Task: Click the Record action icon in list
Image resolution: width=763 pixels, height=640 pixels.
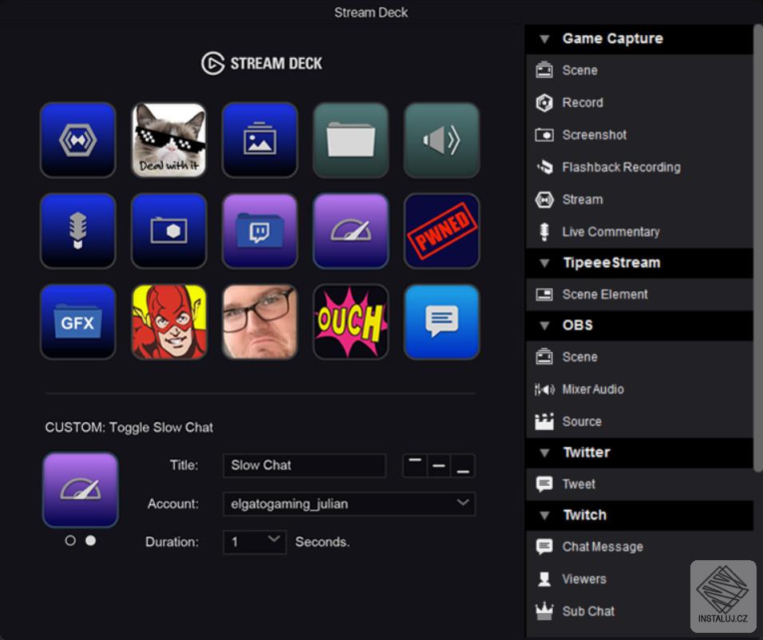Action: point(544,103)
